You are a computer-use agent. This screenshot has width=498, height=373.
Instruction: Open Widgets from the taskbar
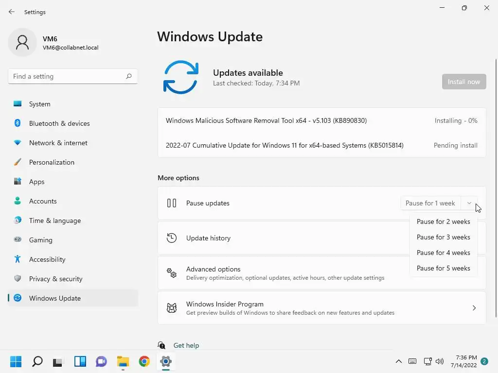coord(80,361)
